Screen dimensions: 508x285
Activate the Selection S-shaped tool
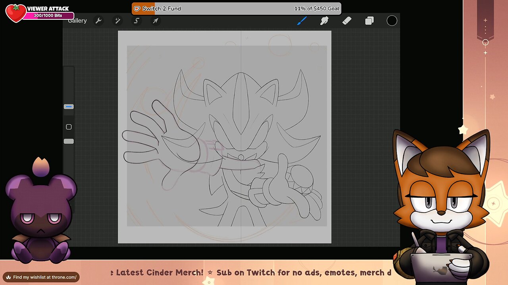[x=137, y=21]
